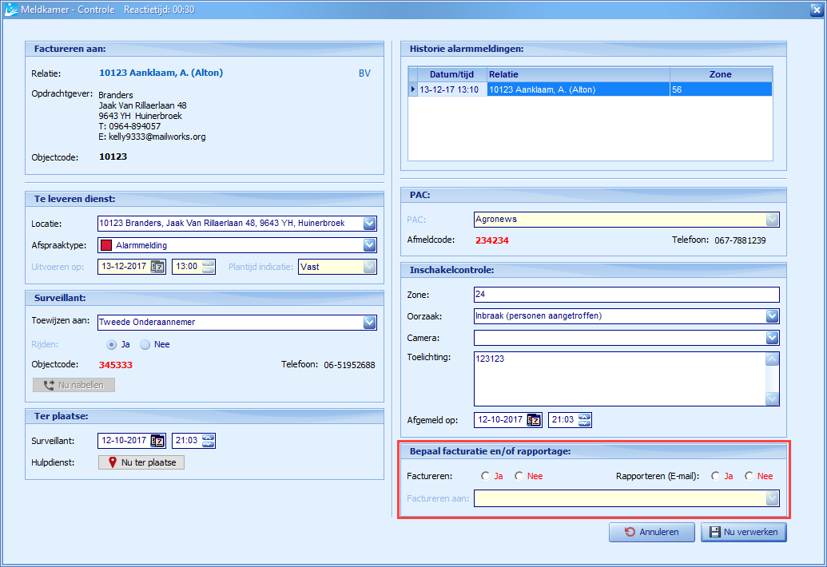Click the row indicator arrow in history grid

[x=413, y=89]
